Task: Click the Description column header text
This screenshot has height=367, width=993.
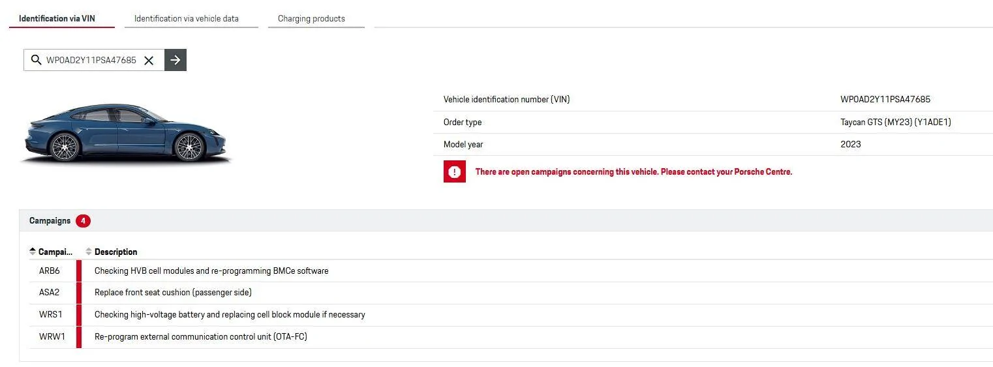Action: pos(116,252)
